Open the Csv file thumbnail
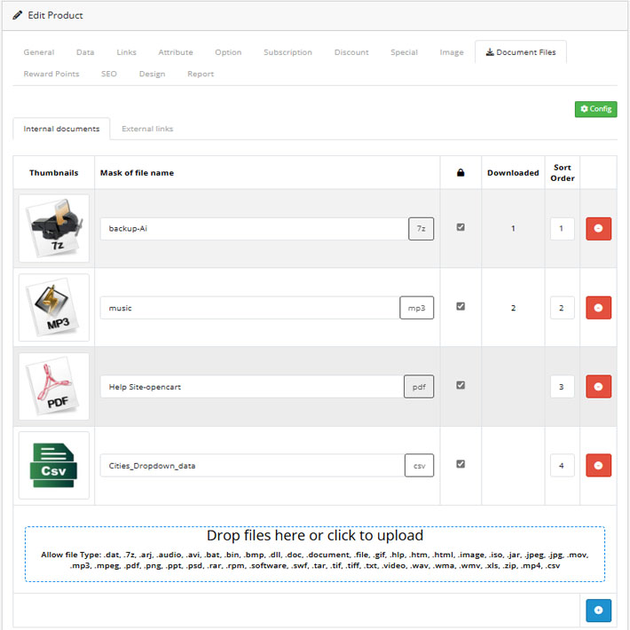 [x=54, y=465]
